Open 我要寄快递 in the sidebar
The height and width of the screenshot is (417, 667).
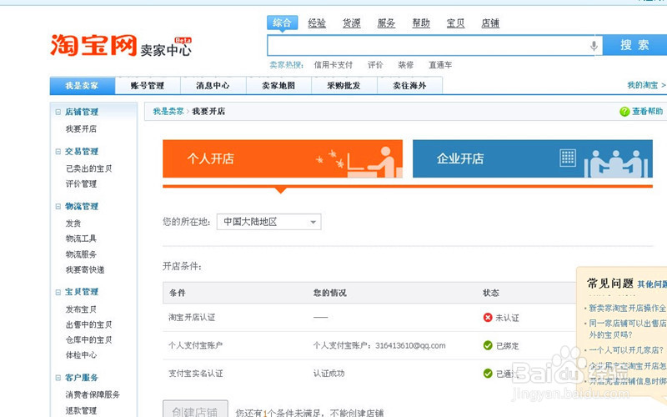[85, 269]
